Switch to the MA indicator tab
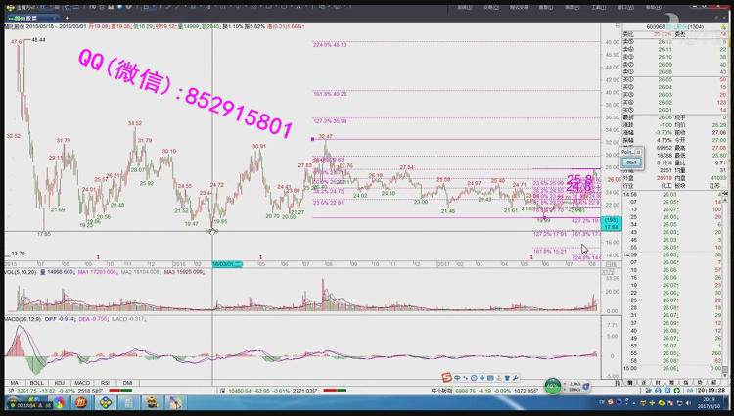 tap(15, 382)
